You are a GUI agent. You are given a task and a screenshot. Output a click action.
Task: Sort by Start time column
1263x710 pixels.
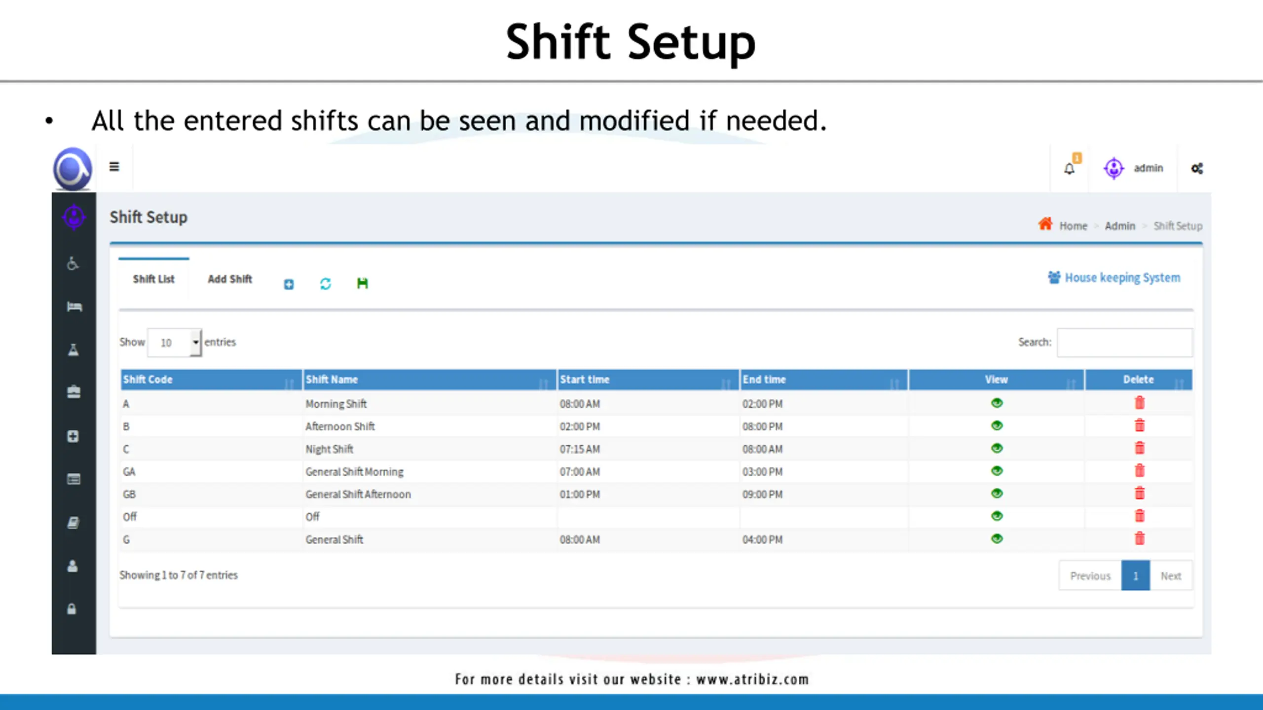648,380
